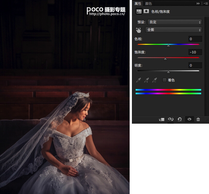Click the clip to layer icon
The width and height of the screenshot is (209, 194).
[161, 119]
